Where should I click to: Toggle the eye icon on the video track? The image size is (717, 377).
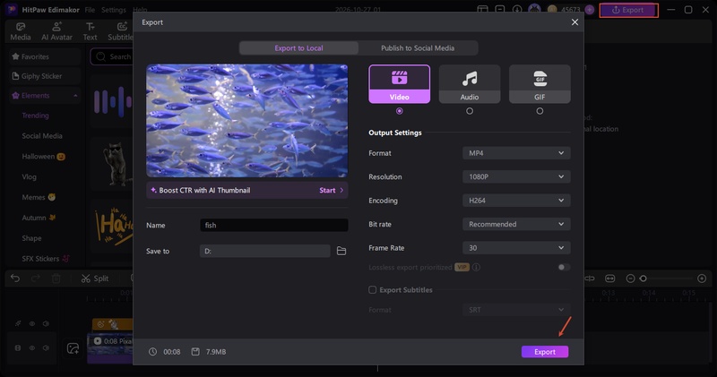point(32,347)
